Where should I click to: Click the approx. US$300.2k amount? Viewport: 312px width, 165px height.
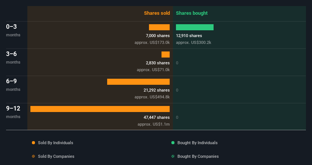193,42
